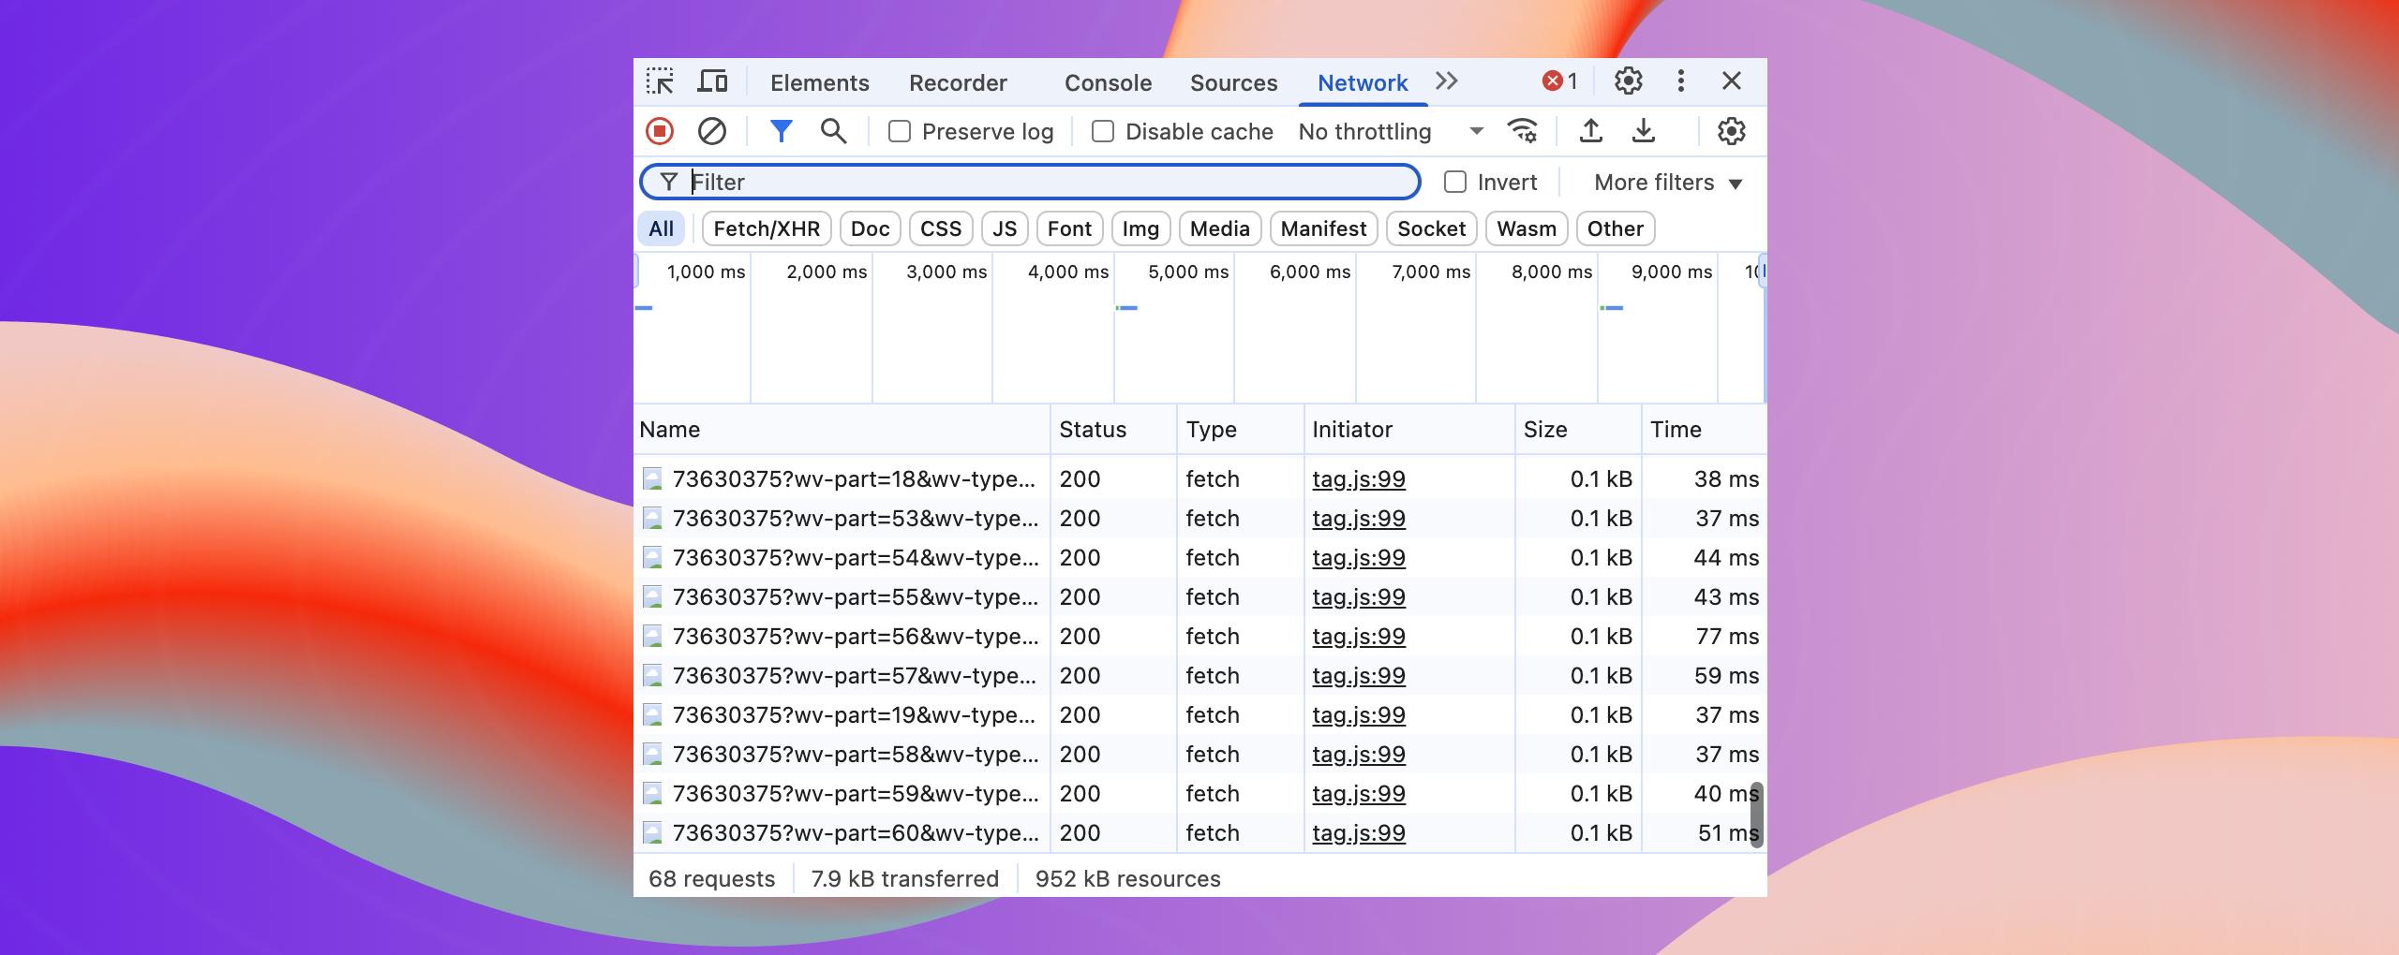Clear the network log
2399x955 pixels.
point(712,132)
